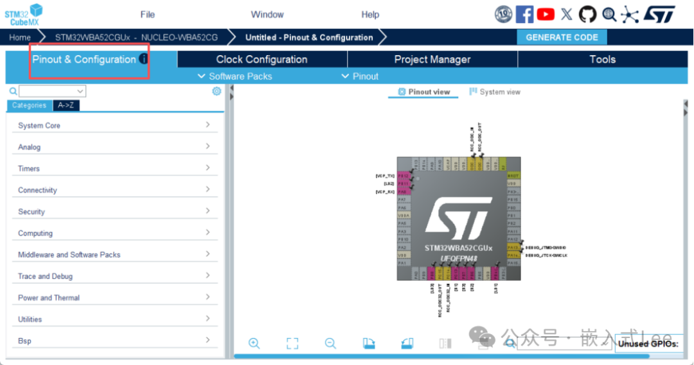Click the horizontal scrollbar under pinout view
This screenshot has width=694, height=365.
pos(441,356)
